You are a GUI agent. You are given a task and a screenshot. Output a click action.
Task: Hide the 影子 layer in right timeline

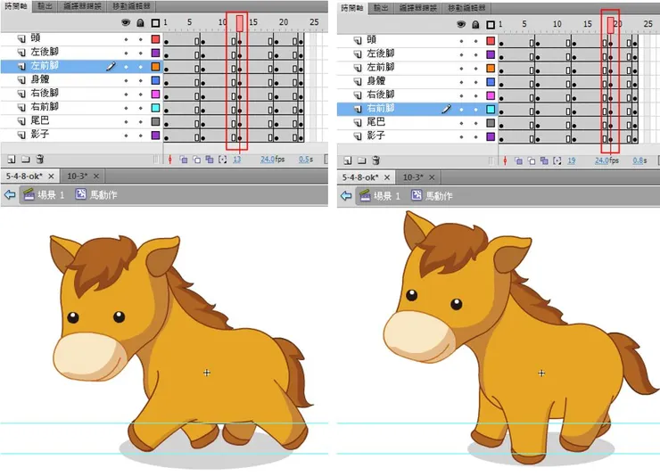click(x=461, y=136)
